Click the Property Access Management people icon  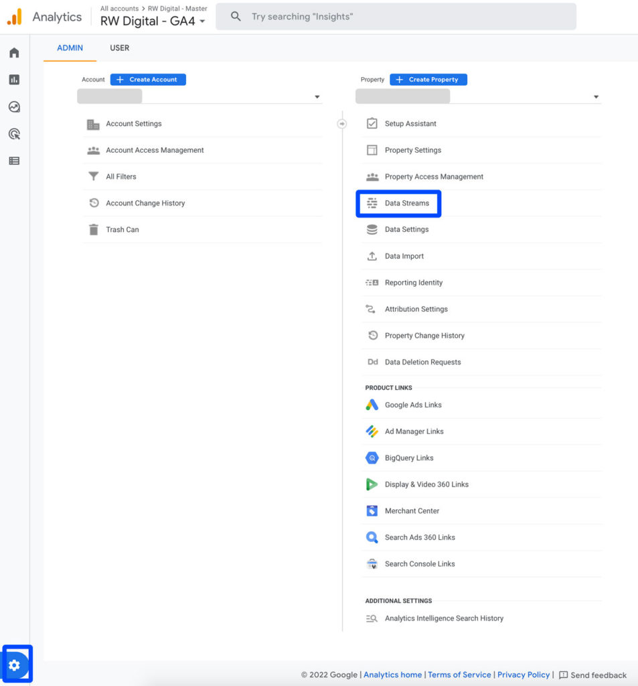(x=372, y=177)
